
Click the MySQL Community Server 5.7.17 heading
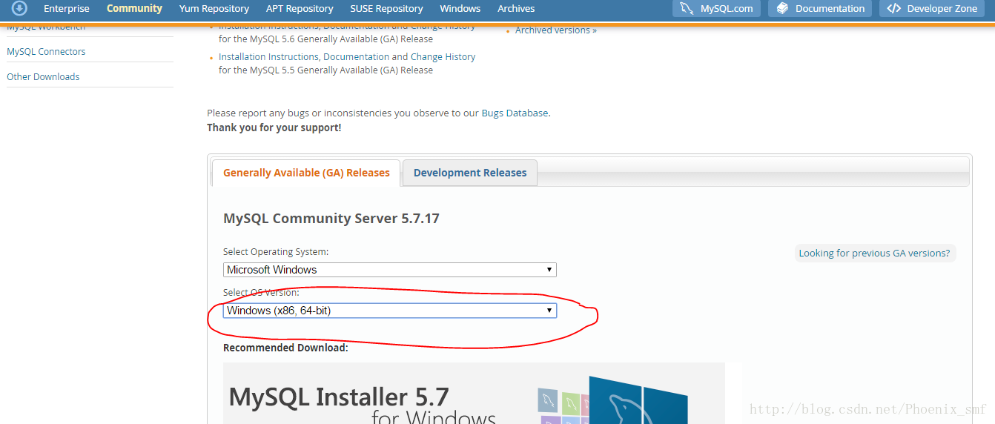pyautogui.click(x=331, y=219)
